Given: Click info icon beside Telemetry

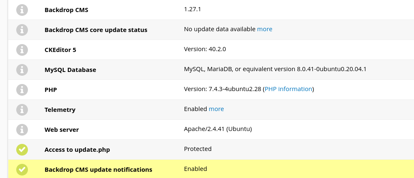Looking at the screenshot, I should pos(22,110).
